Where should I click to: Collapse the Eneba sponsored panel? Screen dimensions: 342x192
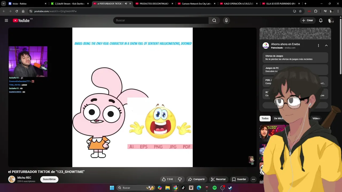point(326,46)
